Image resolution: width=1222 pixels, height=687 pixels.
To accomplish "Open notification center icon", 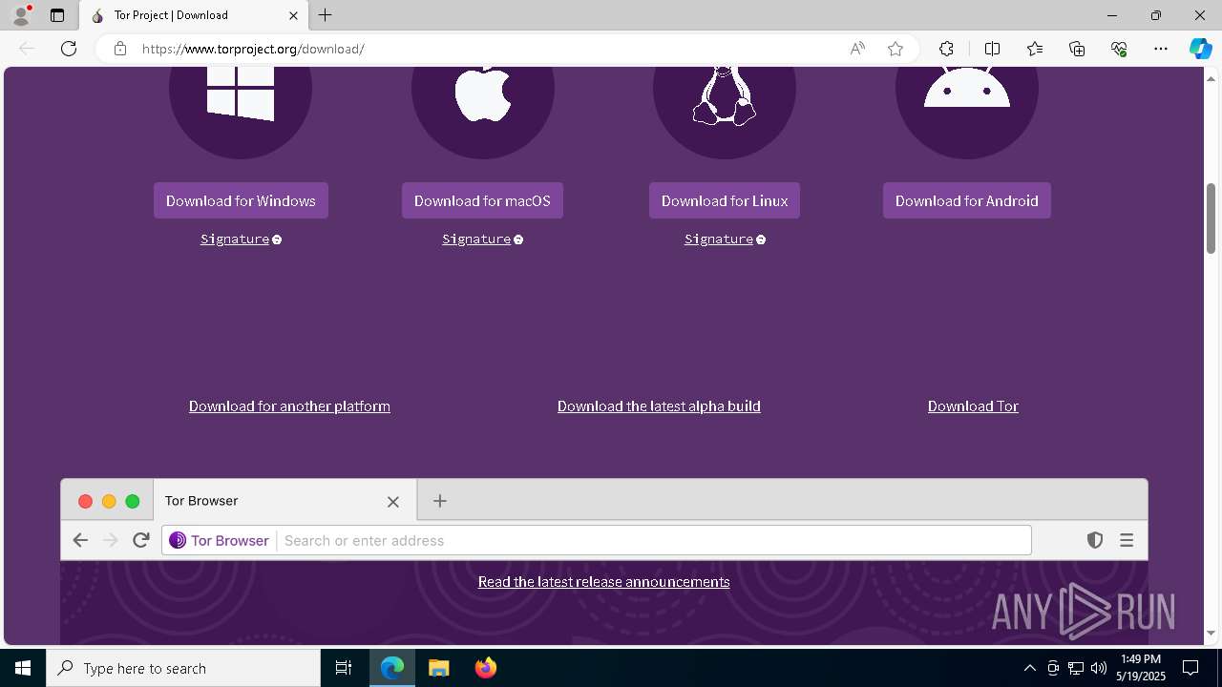I will [1190, 668].
